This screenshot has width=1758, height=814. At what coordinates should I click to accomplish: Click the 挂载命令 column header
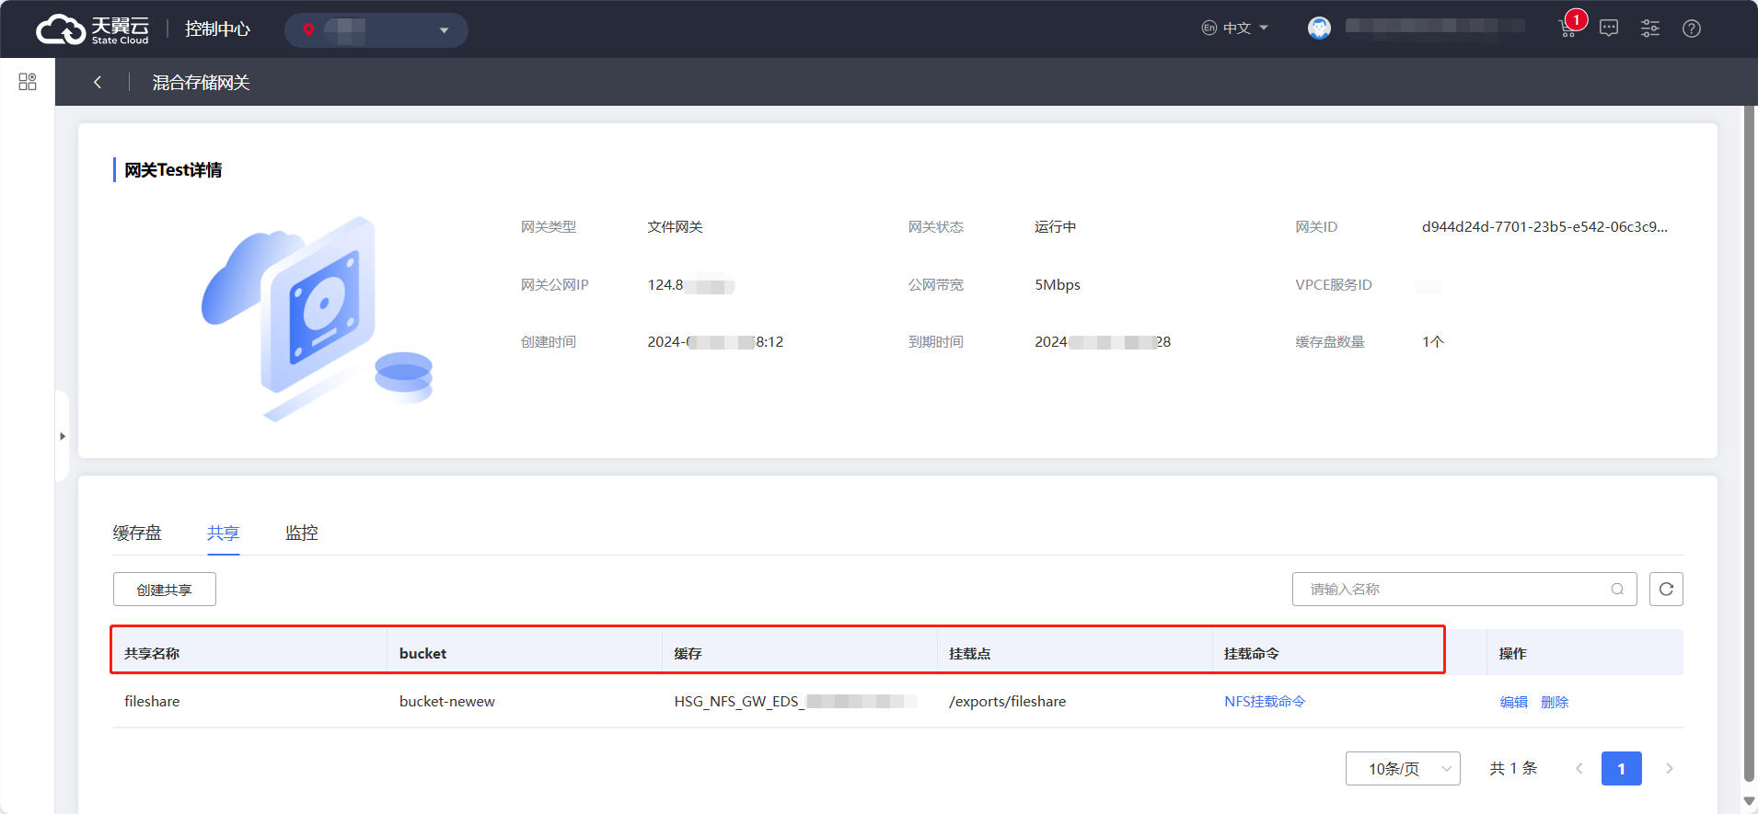click(x=1251, y=654)
